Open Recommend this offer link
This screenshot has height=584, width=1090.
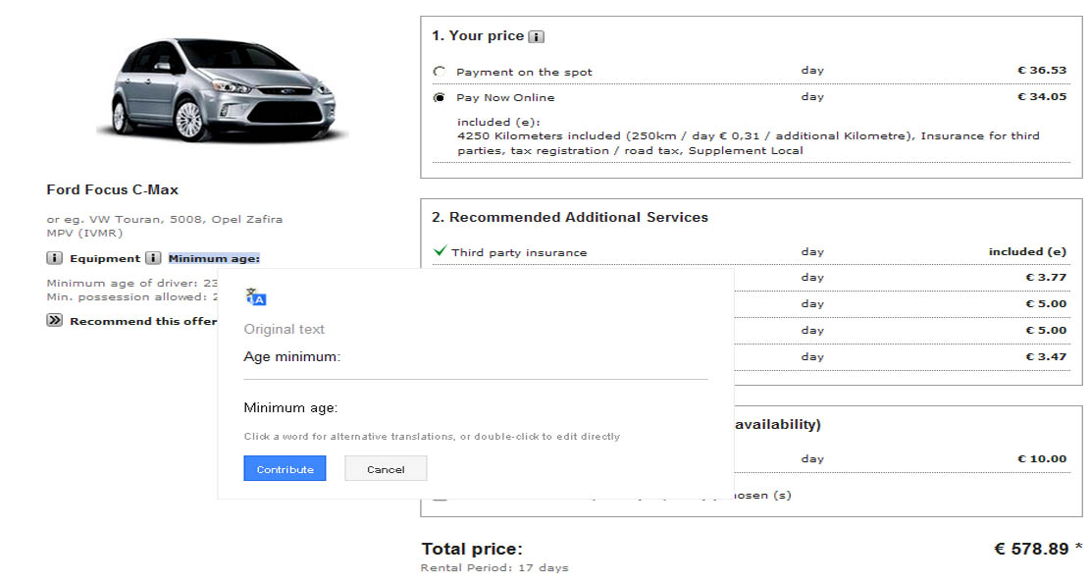pos(143,321)
